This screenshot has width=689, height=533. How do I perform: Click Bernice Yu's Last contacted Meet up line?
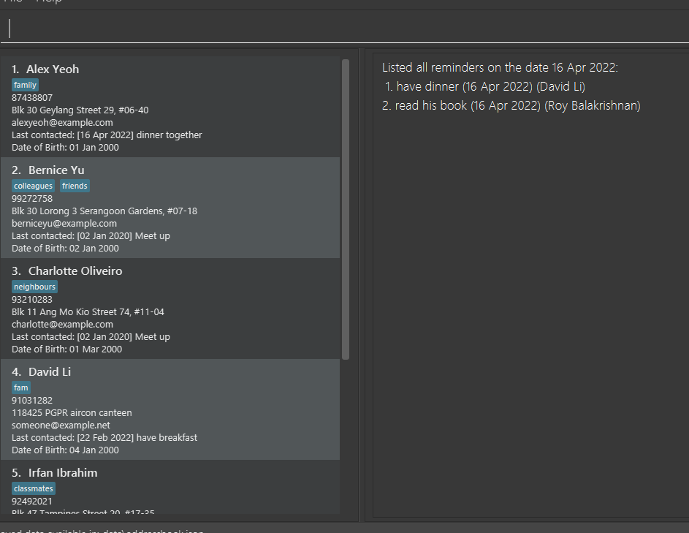tap(91, 235)
